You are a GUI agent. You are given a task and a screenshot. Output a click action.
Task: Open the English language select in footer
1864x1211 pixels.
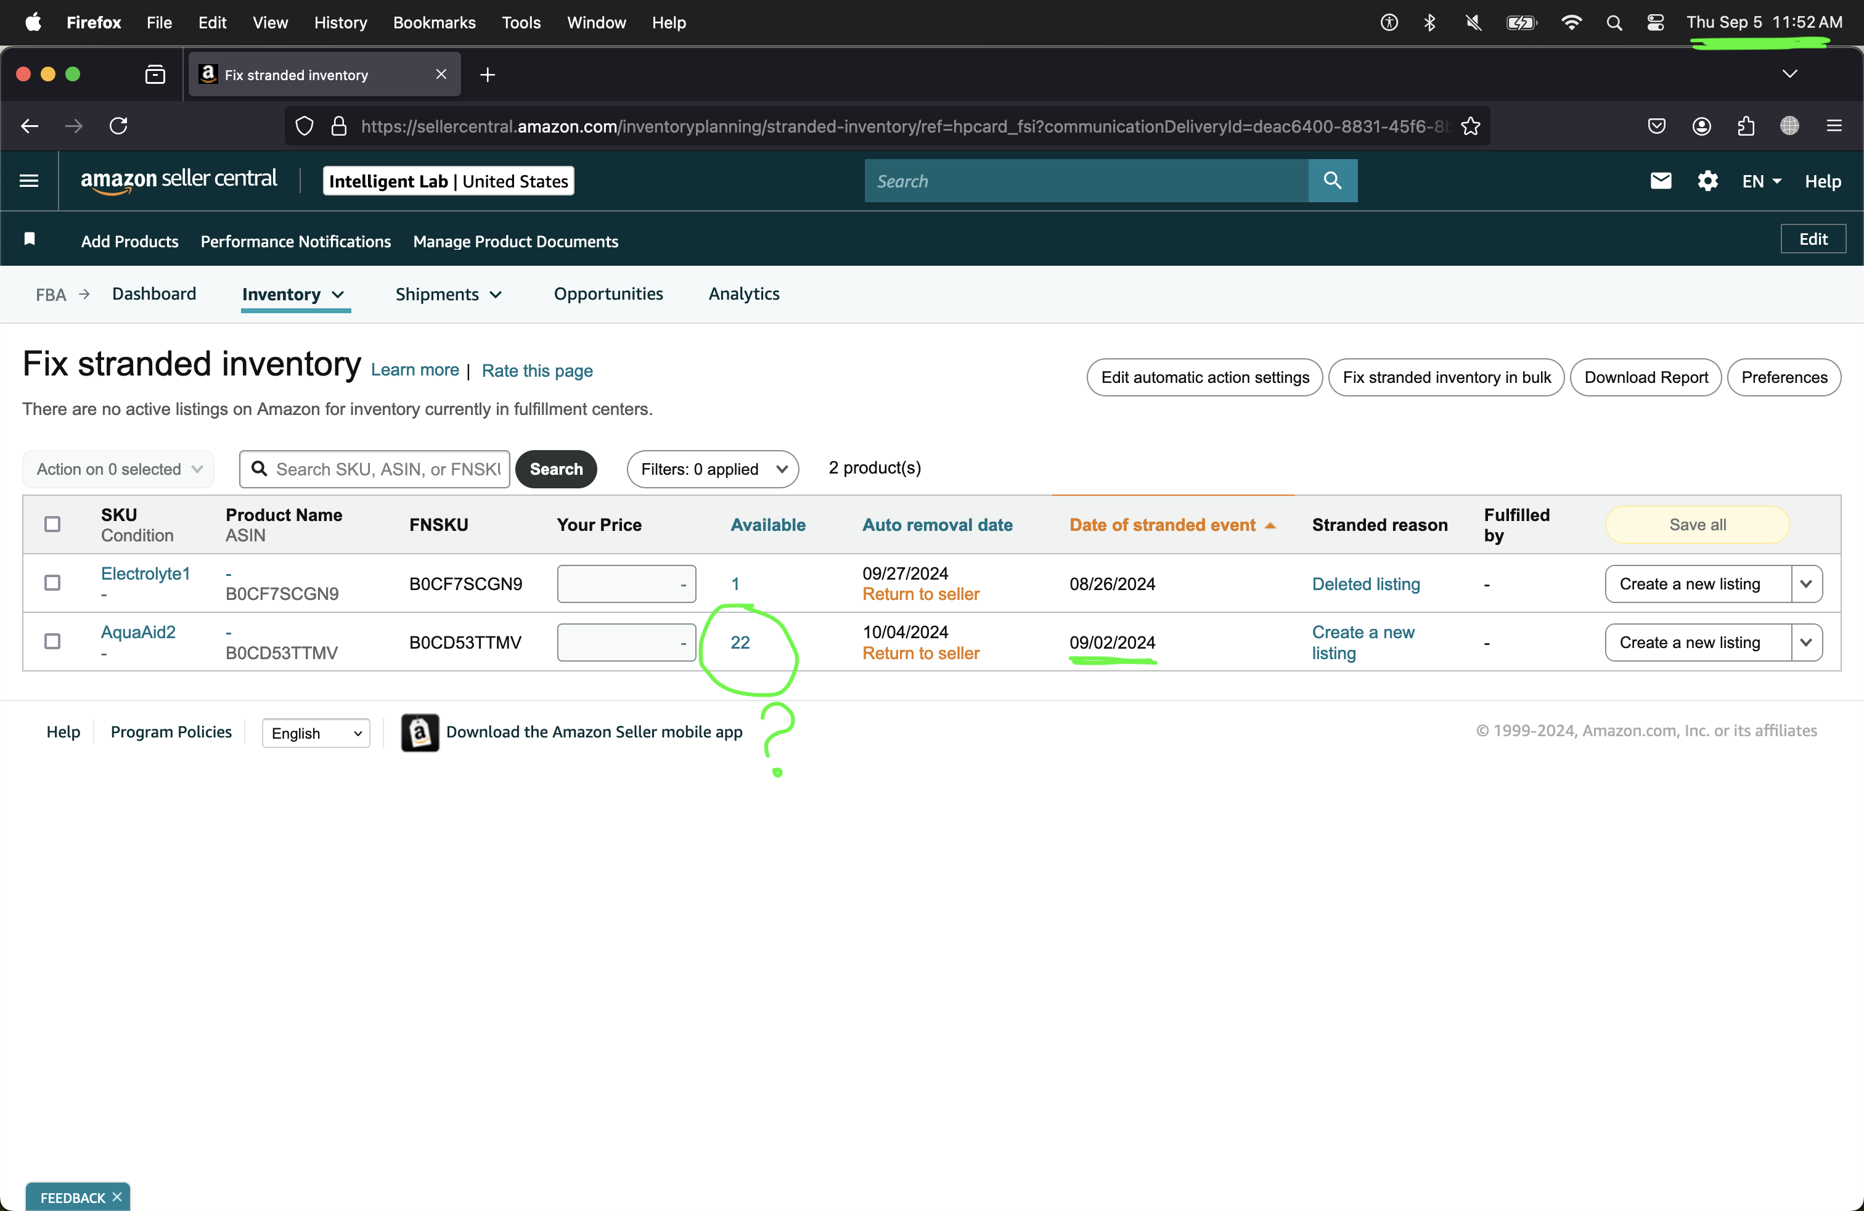pos(316,733)
